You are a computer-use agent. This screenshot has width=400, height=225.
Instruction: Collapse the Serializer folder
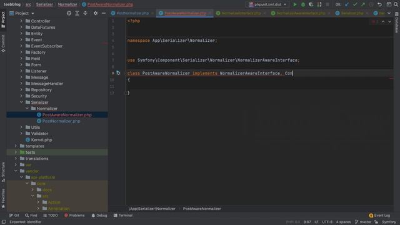click(x=21, y=102)
